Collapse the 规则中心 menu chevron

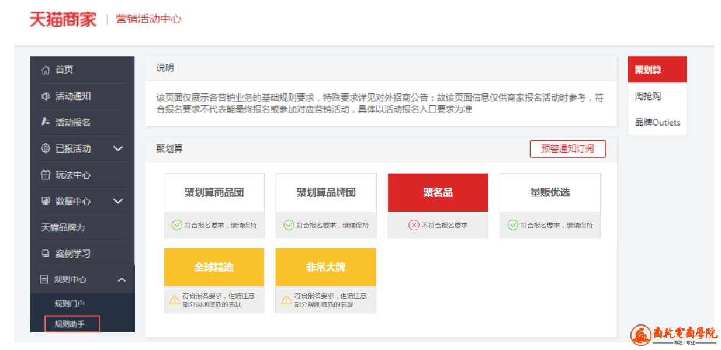(x=122, y=280)
